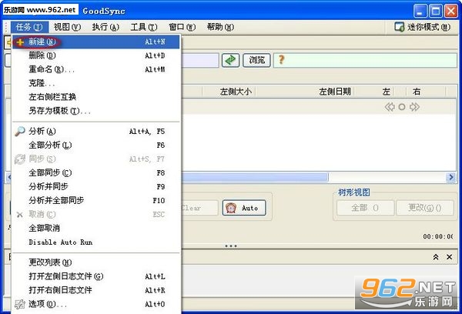Click the Auto button with alarm clock
Screen dimensions: 462x314
[244, 208]
